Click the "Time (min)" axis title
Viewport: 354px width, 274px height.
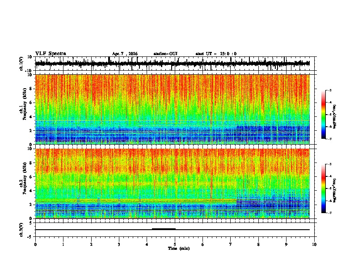pos(179,248)
